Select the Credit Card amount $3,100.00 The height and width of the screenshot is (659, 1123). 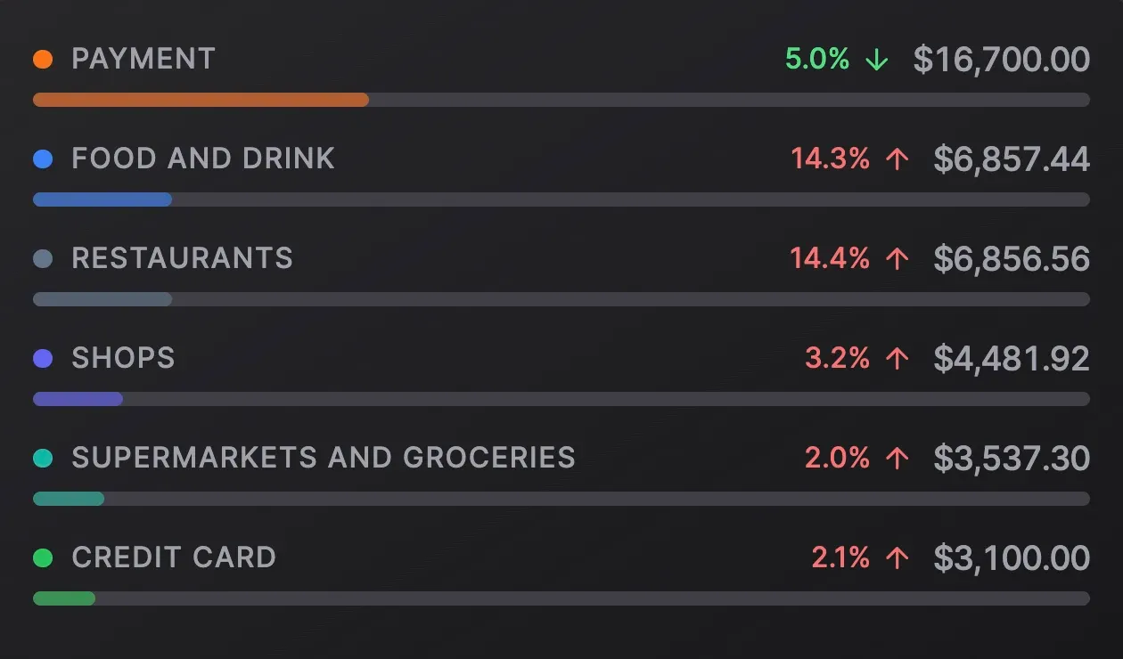[x=1012, y=557]
